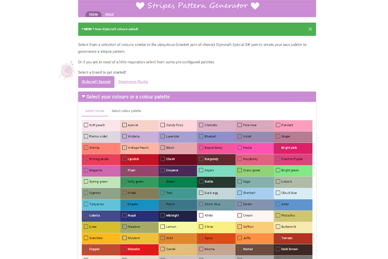Tick the Soft peach checkbox
This screenshot has height=259, width=388.
tap(86, 125)
